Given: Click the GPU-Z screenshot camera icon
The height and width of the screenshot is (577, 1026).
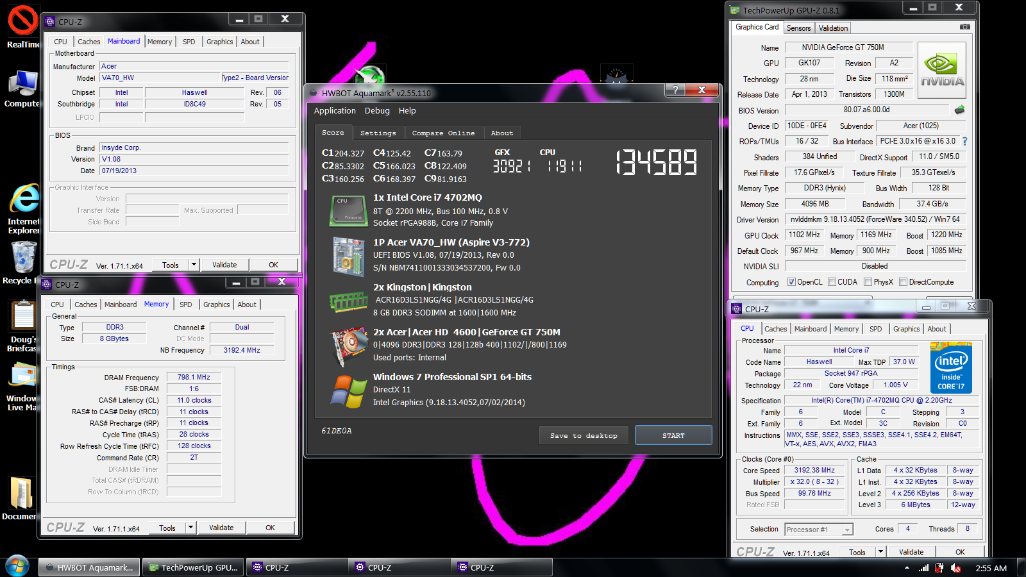Looking at the screenshot, I should coord(964,27).
